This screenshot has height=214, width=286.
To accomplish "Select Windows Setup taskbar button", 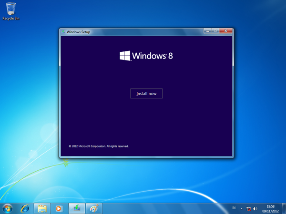I will [x=77, y=208].
